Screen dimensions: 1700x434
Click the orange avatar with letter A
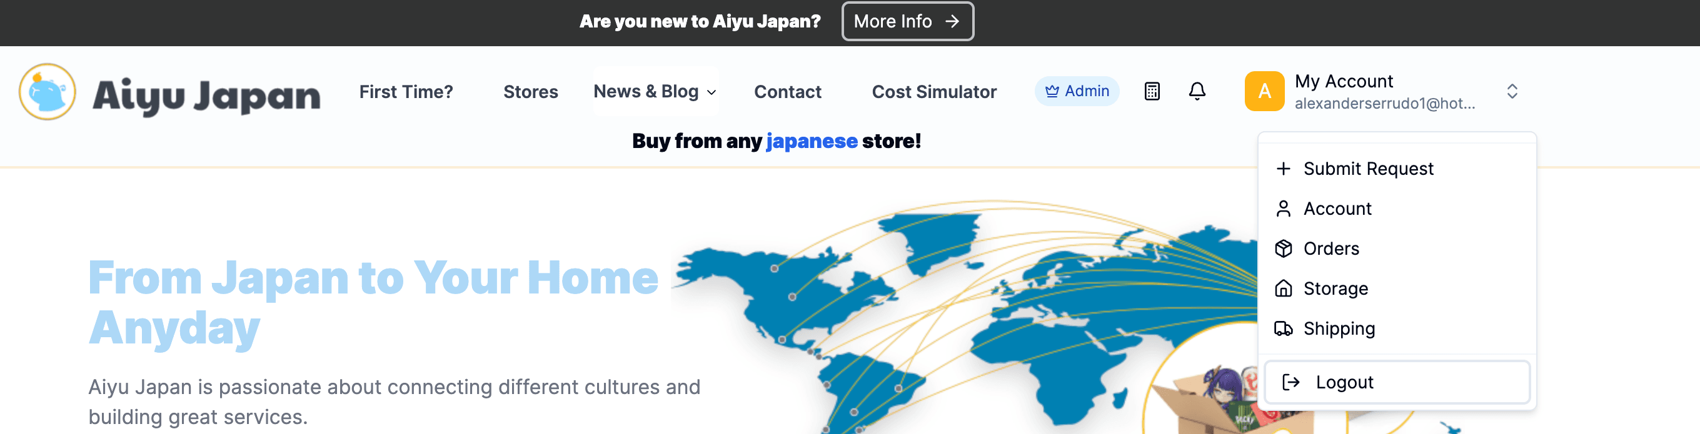tap(1264, 91)
